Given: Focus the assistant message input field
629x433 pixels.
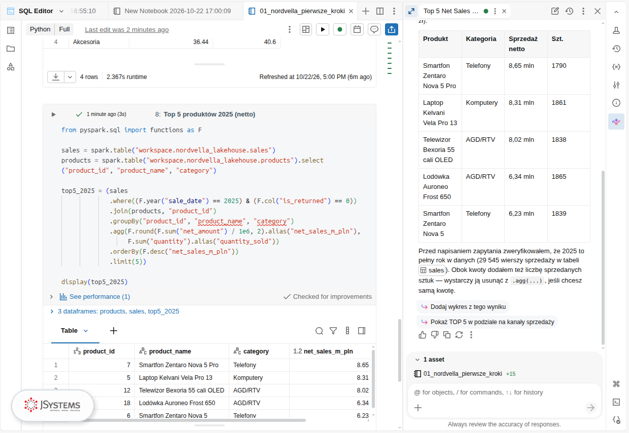Looking at the screenshot, I should (504, 392).
